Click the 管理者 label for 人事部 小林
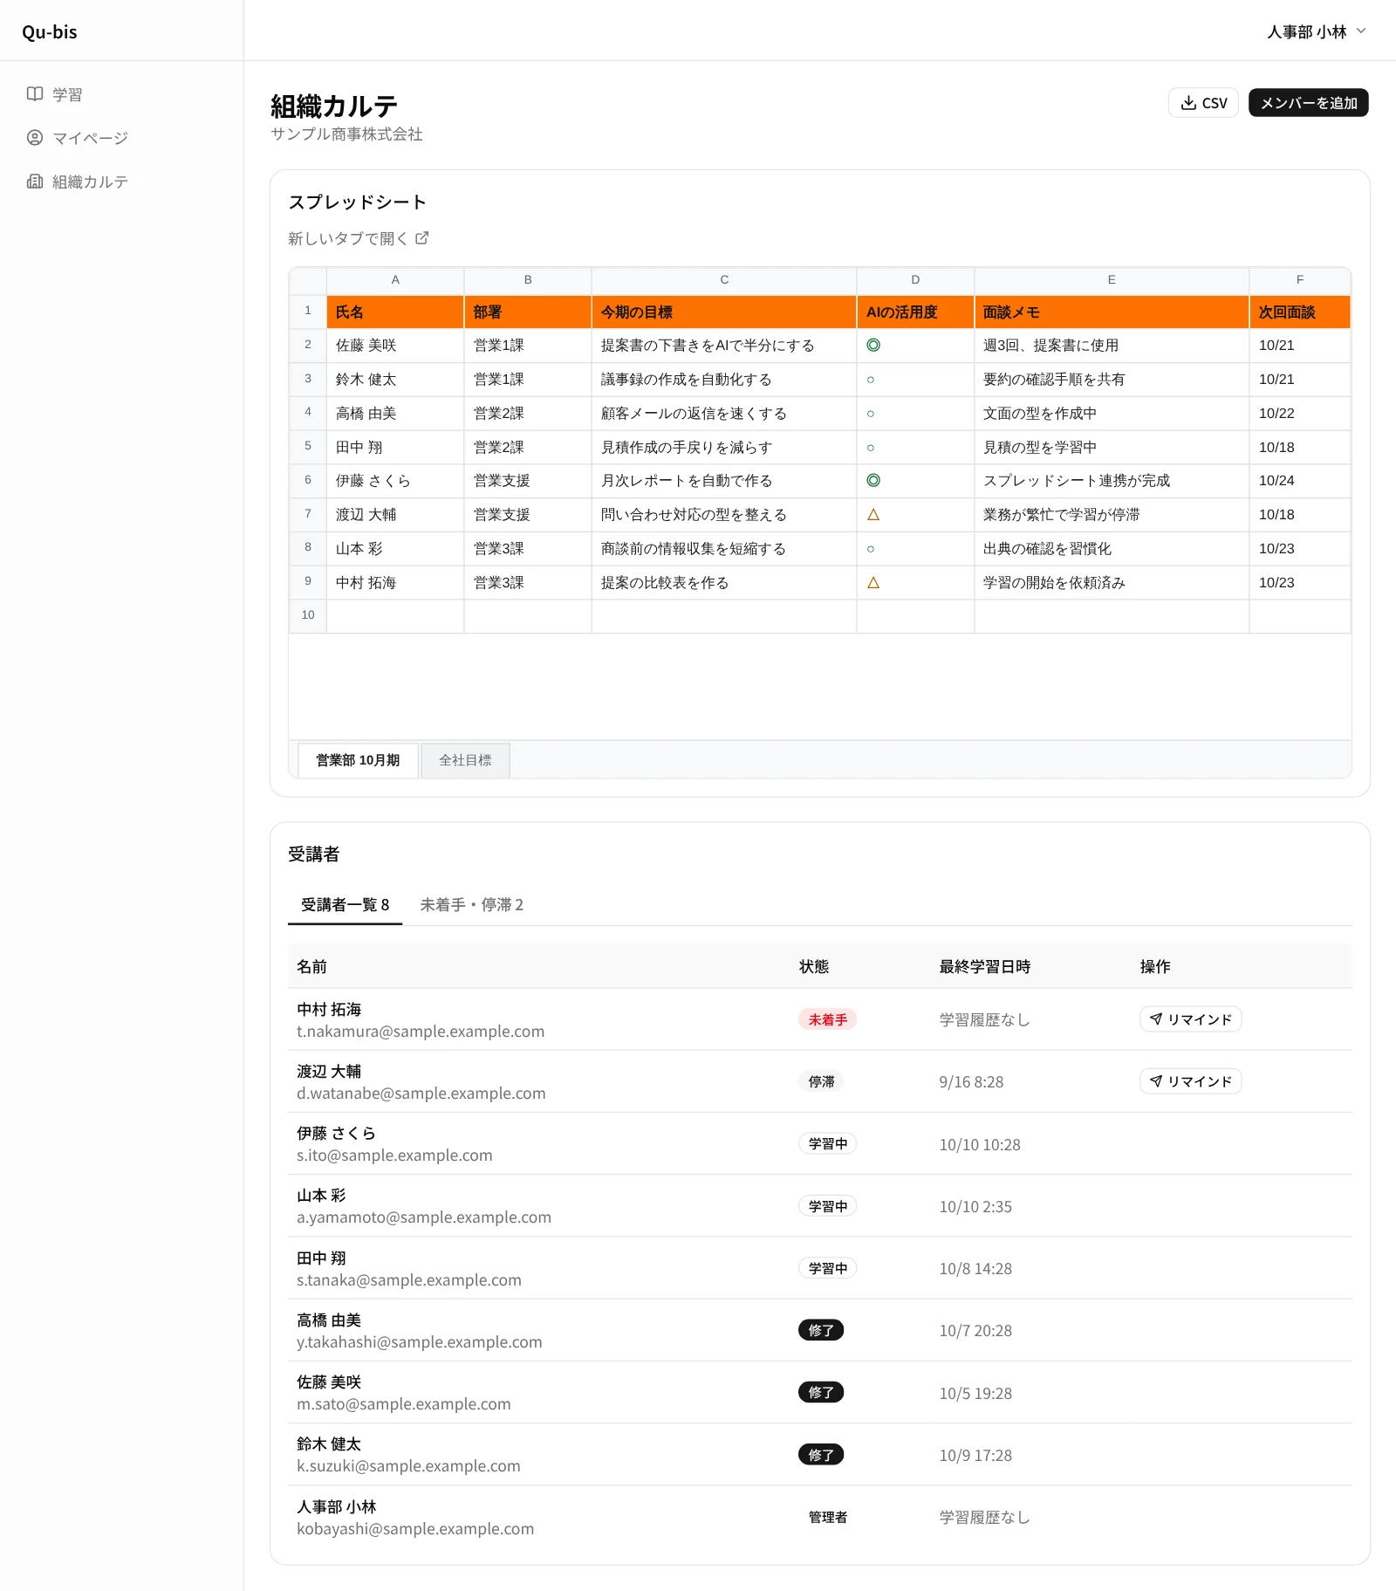 coord(827,1517)
